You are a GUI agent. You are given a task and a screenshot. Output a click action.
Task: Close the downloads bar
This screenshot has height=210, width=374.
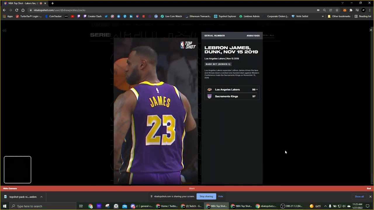pyautogui.click(x=370, y=197)
